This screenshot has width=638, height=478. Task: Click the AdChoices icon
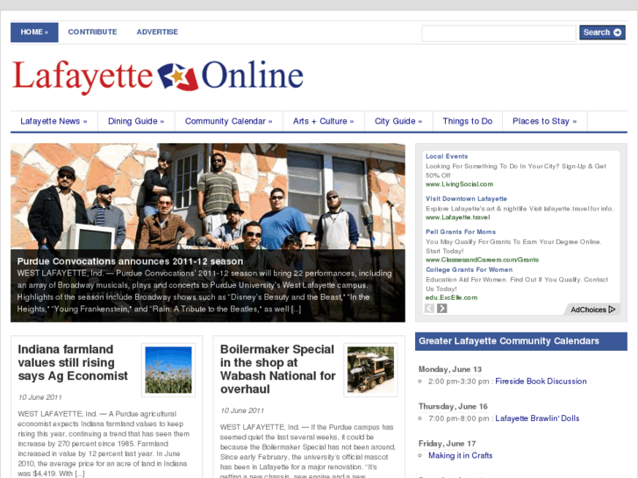[612, 310]
